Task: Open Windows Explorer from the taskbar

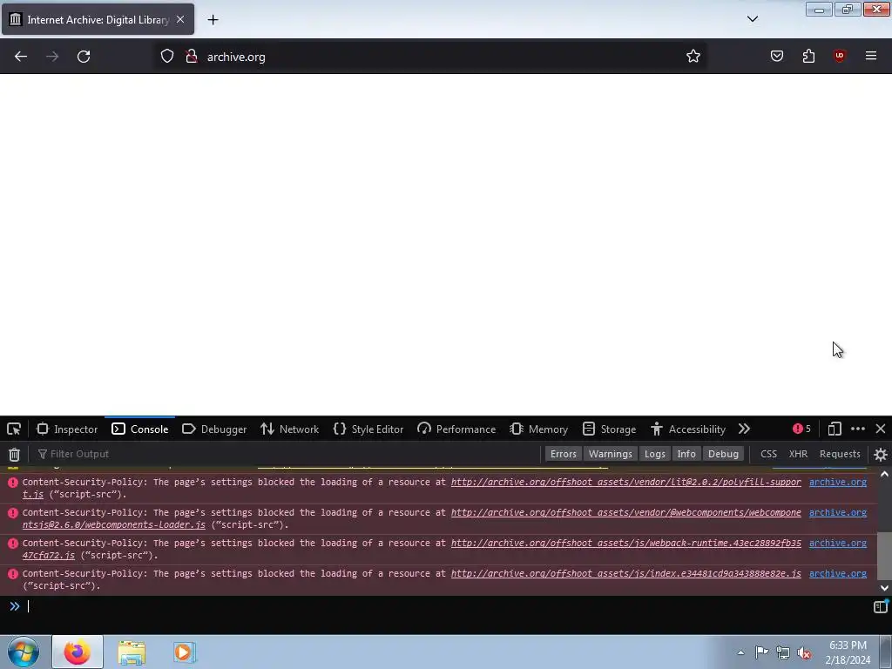Action: coord(132,652)
